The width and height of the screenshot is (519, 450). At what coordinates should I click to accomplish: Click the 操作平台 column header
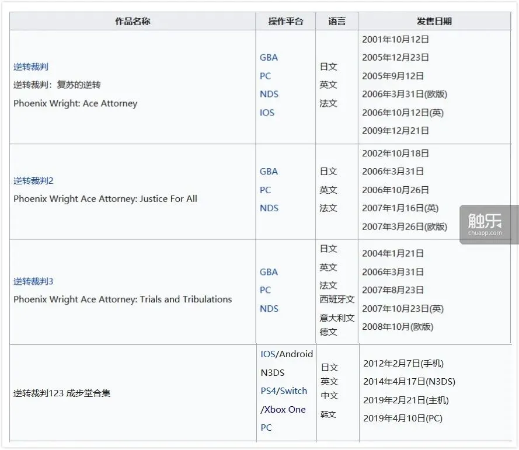(x=285, y=22)
